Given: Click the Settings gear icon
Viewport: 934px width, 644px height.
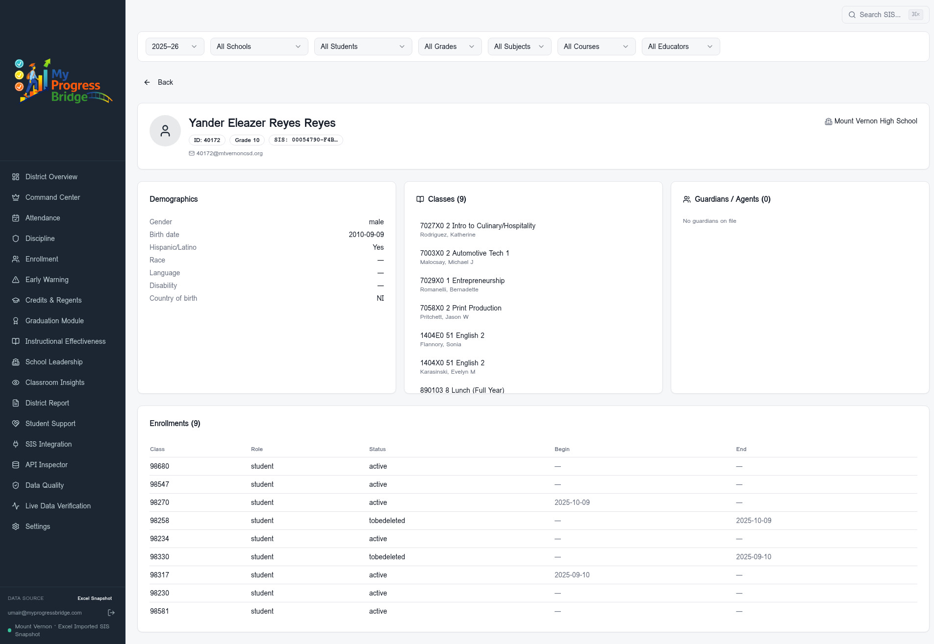Looking at the screenshot, I should pyautogui.click(x=16, y=526).
